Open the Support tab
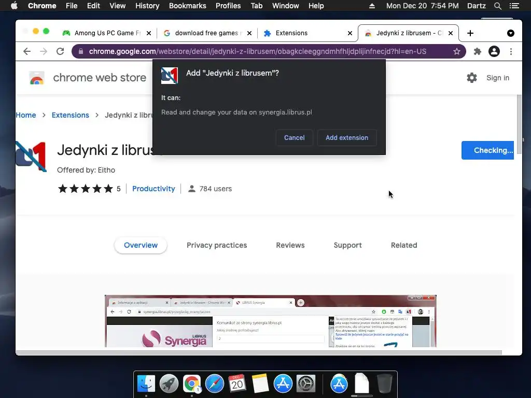The width and height of the screenshot is (531, 398). tap(347, 245)
